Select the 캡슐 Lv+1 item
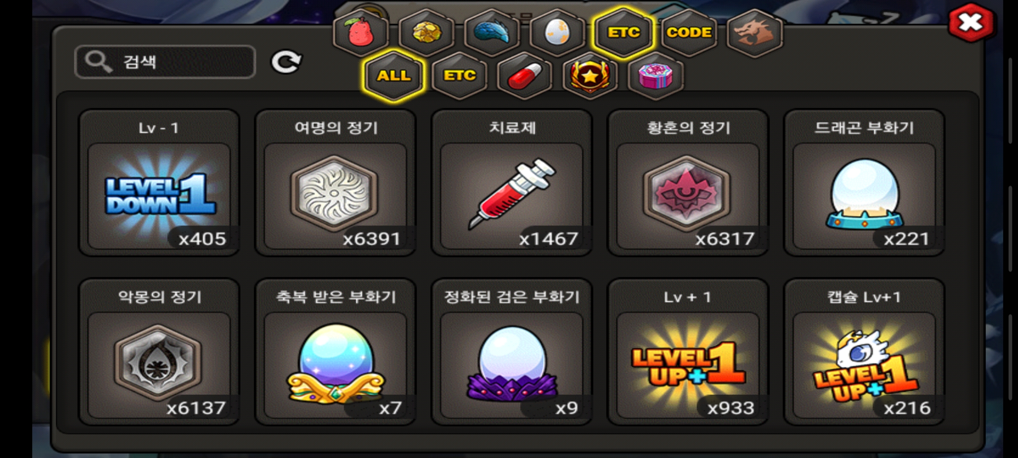 pyautogui.click(x=864, y=352)
